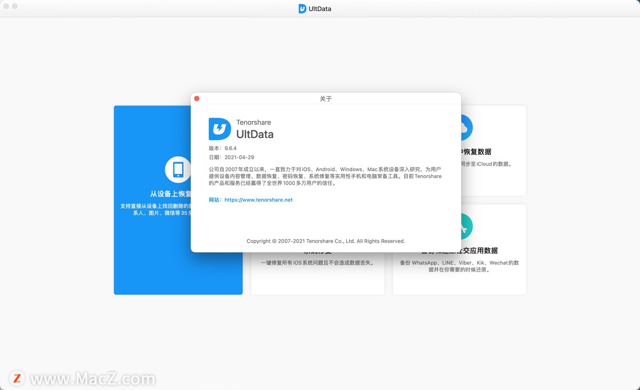This screenshot has height=390, width=640.
Task: Select the 从设备上恢复 blue card title
Action: tap(170, 194)
